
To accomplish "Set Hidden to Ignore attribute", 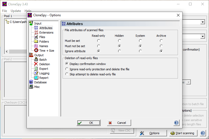I will pyautogui.click(x=119, y=51).
